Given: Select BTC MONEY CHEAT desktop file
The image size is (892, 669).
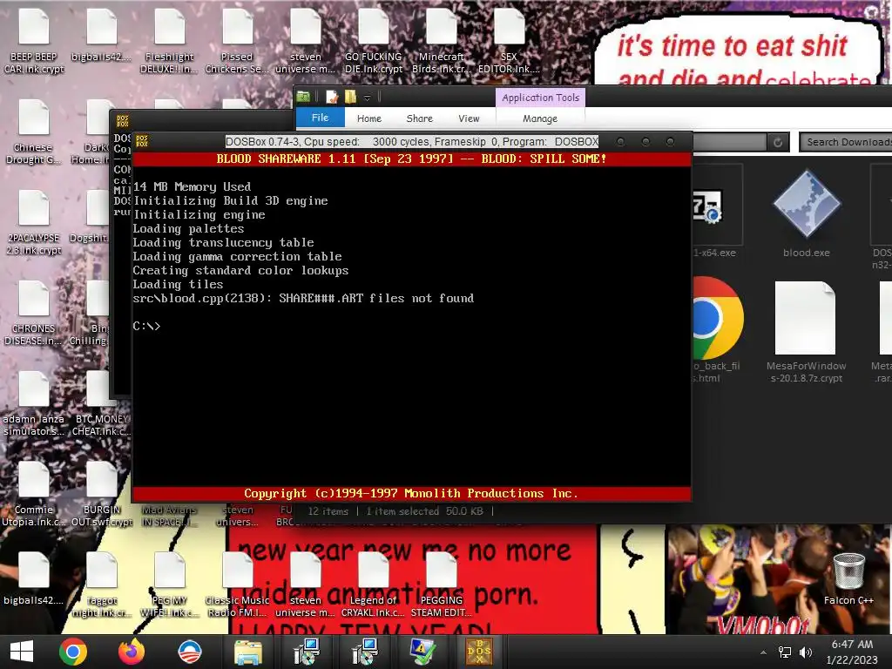Looking at the screenshot, I should 101,404.
